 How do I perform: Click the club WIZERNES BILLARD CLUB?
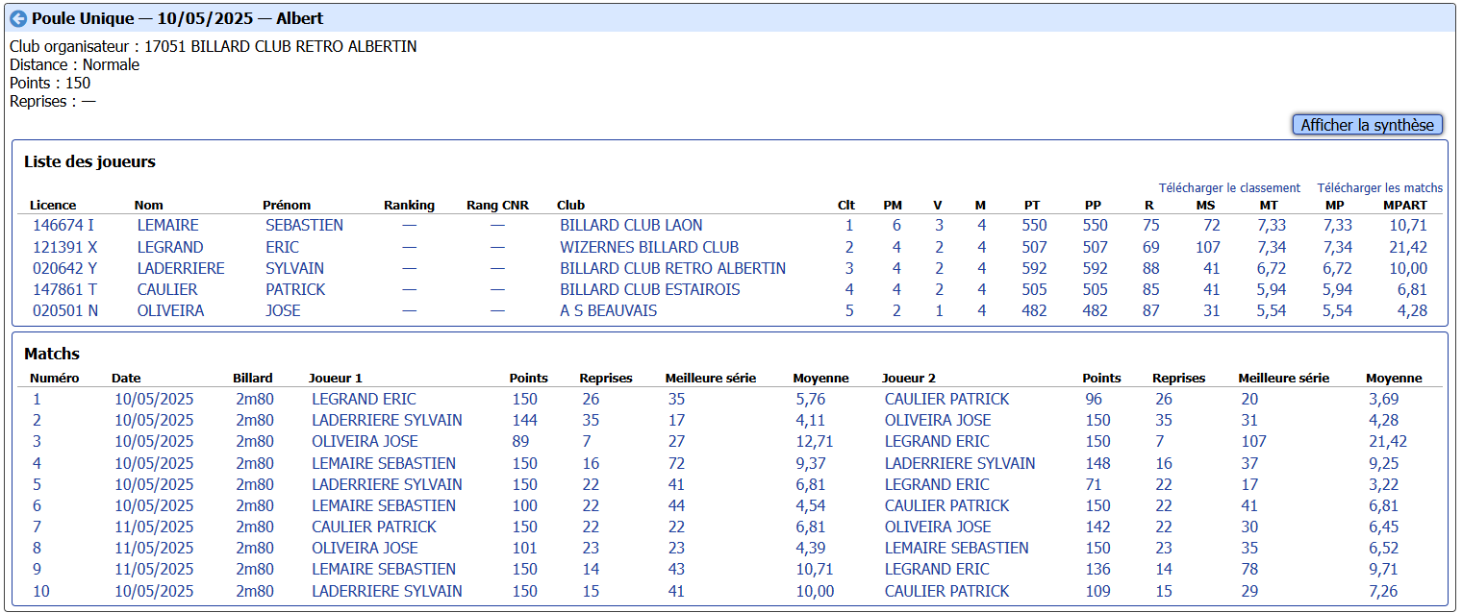(649, 247)
